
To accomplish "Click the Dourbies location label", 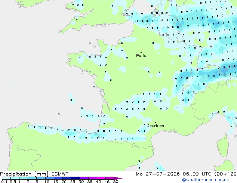I will [155, 125].
